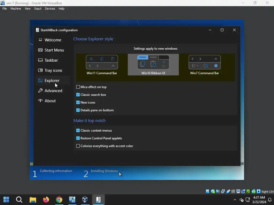The height and width of the screenshot is (205, 274).
Task: Open the About page
Action: pos(53,101)
